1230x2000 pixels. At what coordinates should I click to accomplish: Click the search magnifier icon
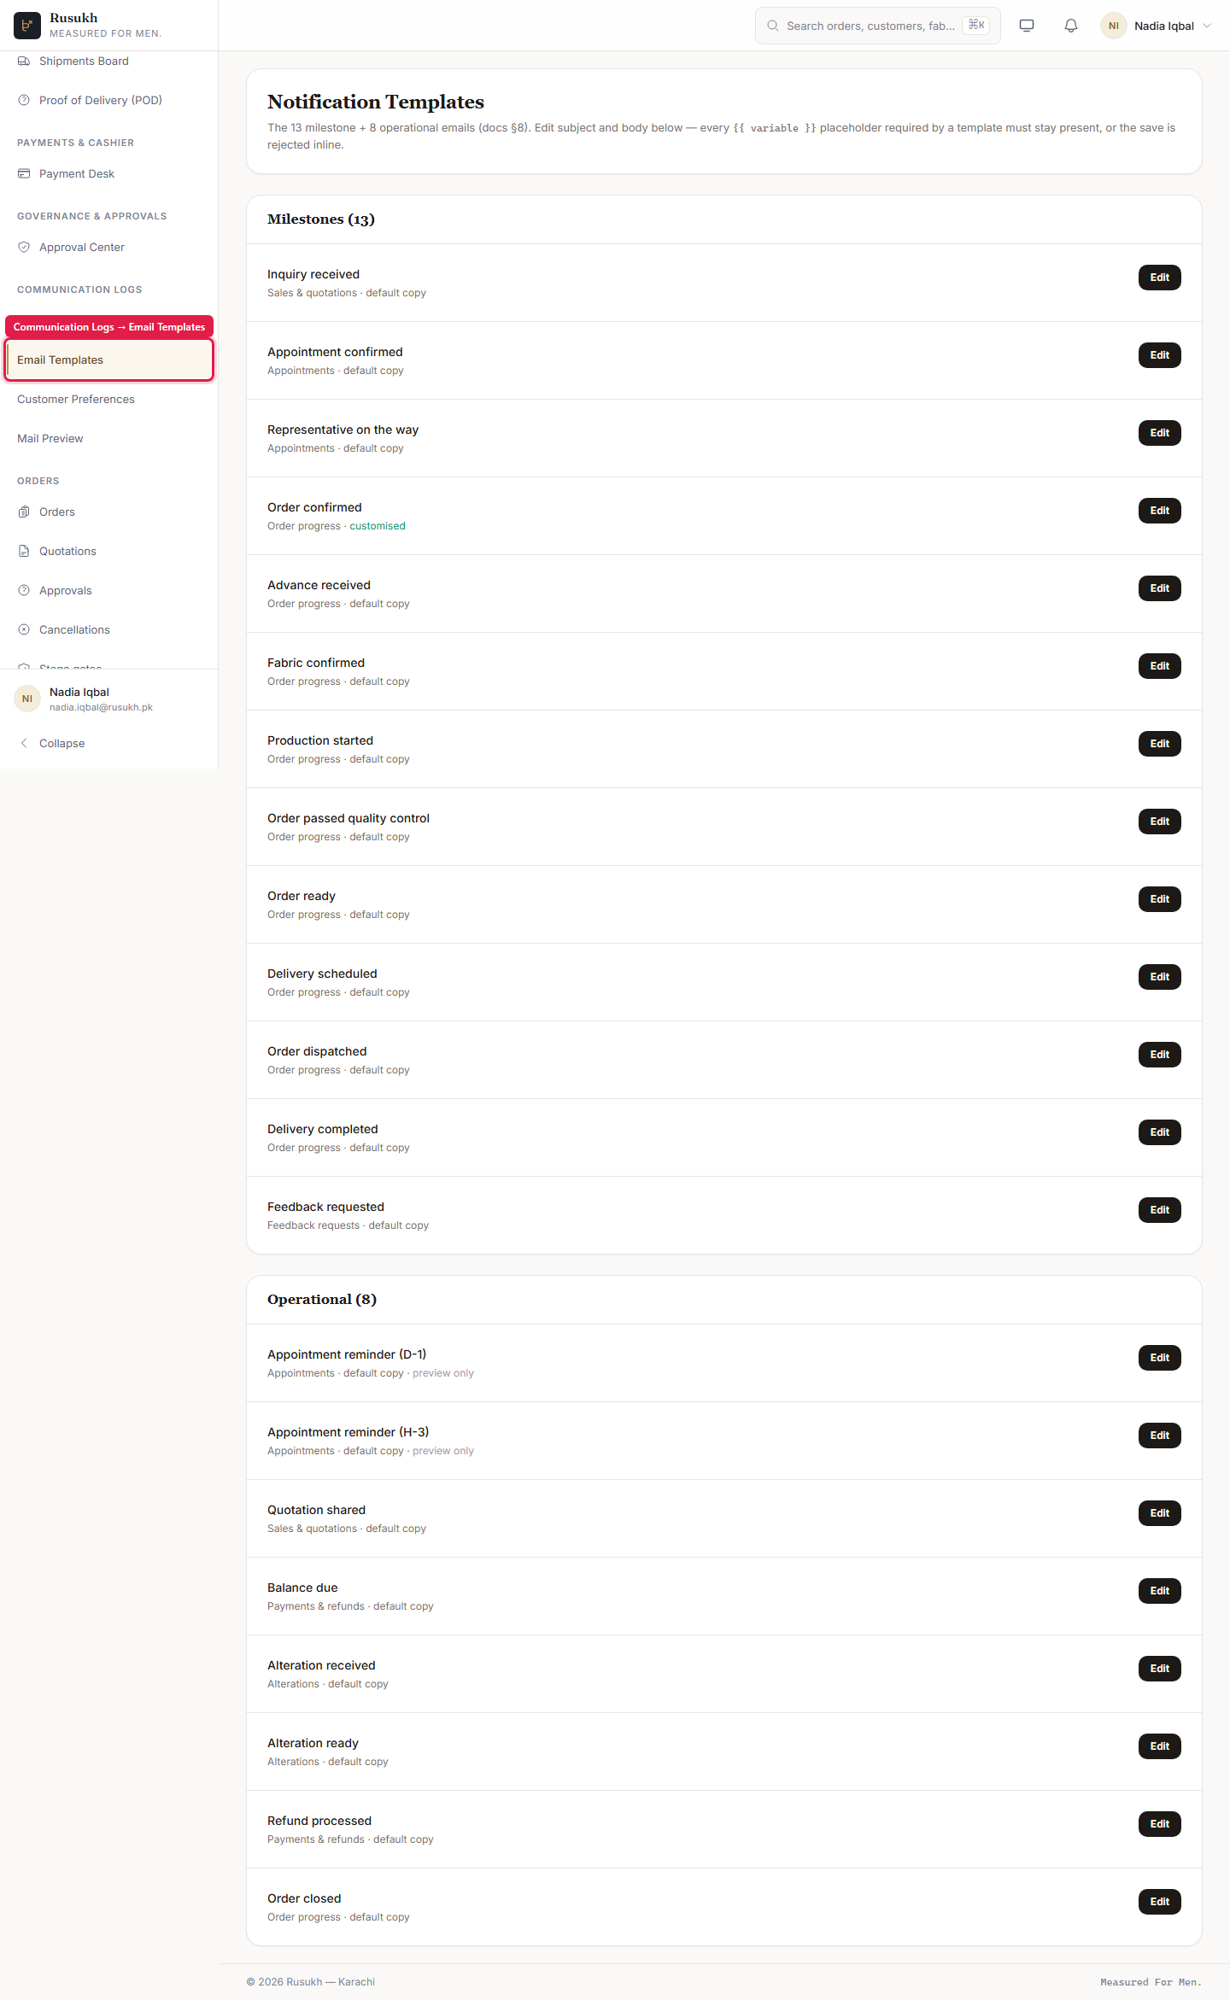click(772, 26)
